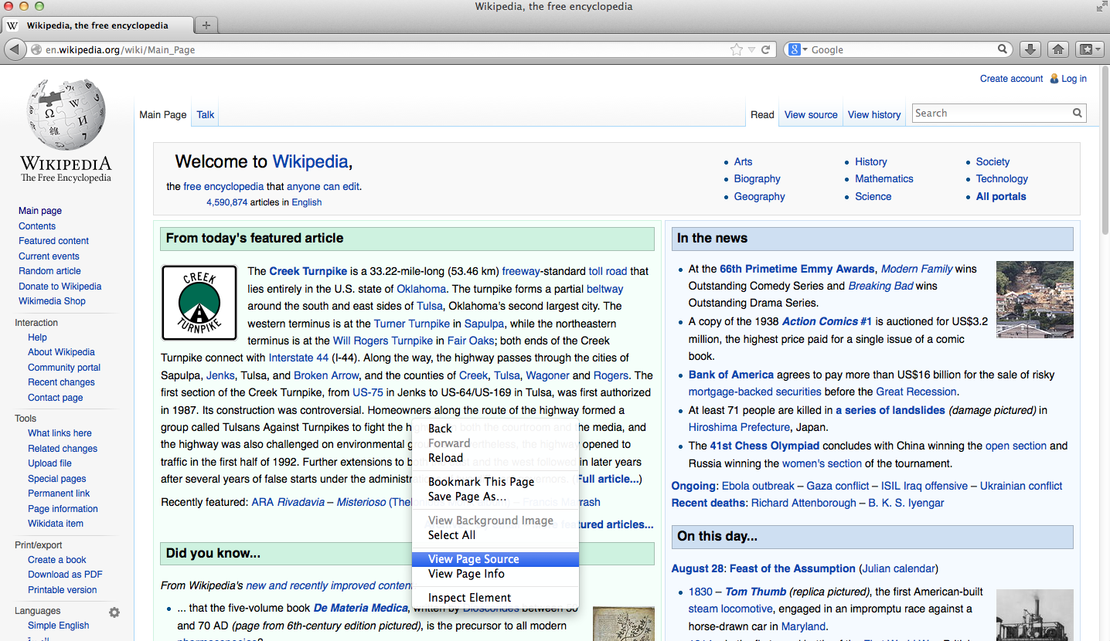Choose Inspect Element from context menu
Image resolution: width=1110 pixels, height=641 pixels.
[x=469, y=598]
